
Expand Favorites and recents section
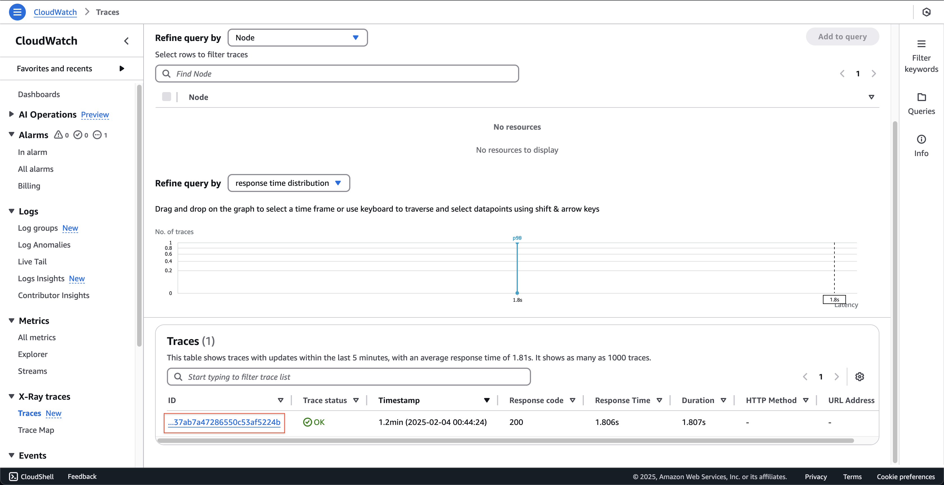coord(122,68)
